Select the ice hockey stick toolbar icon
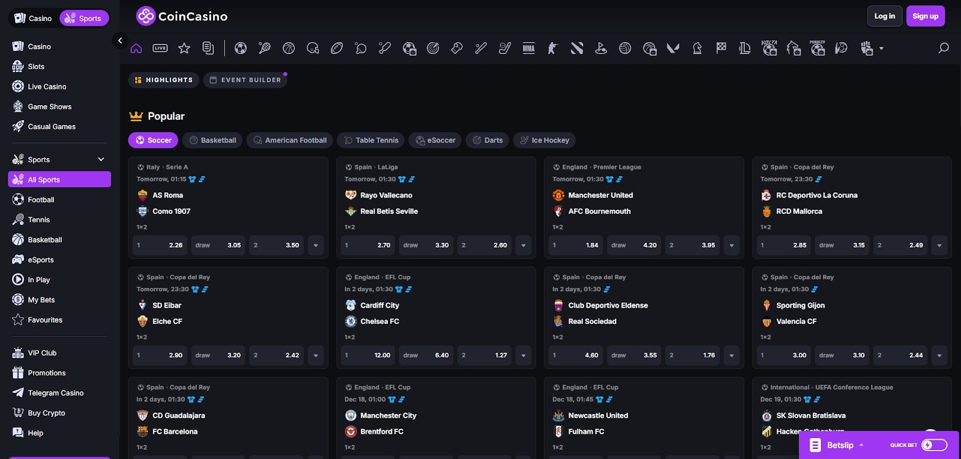961x459 pixels. [505, 48]
